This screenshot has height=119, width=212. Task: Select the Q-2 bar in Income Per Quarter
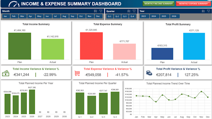click(92, 105)
